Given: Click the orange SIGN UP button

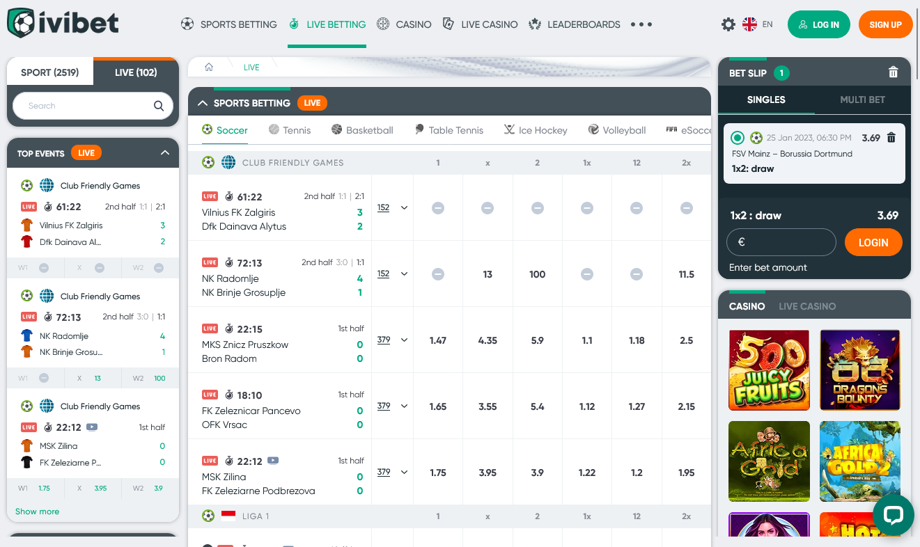Looking at the screenshot, I should [x=886, y=24].
